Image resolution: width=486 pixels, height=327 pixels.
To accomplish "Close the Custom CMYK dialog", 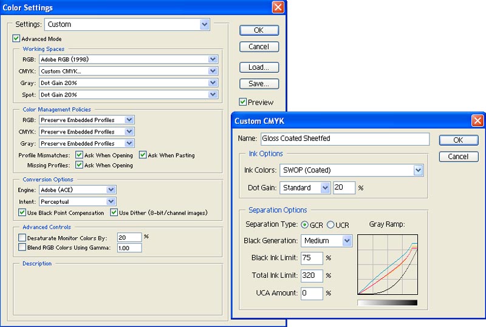I will (477, 121).
